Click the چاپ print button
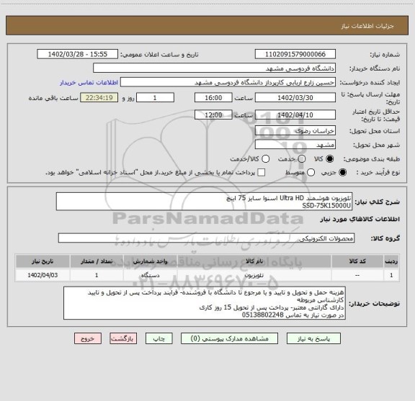Screen dimensions: 415x401 [159, 338]
